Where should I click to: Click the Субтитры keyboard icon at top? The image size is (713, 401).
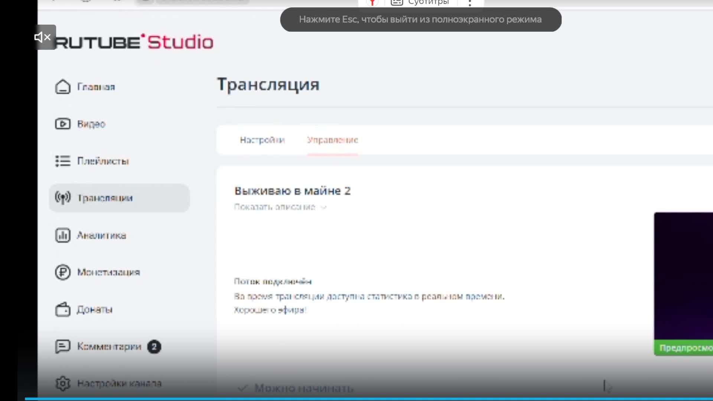tap(397, 3)
